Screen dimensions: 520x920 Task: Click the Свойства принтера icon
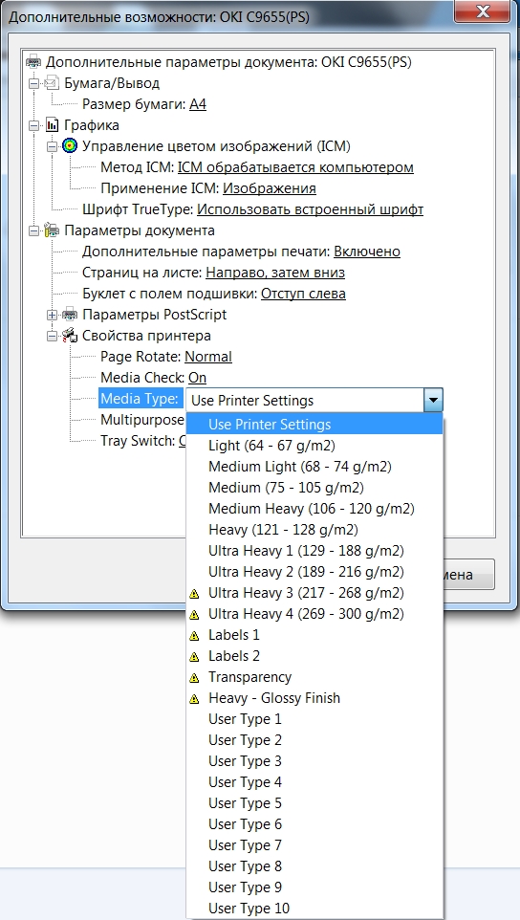[71, 336]
